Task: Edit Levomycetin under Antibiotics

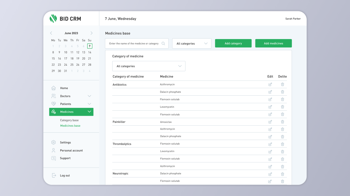Action: point(270,107)
